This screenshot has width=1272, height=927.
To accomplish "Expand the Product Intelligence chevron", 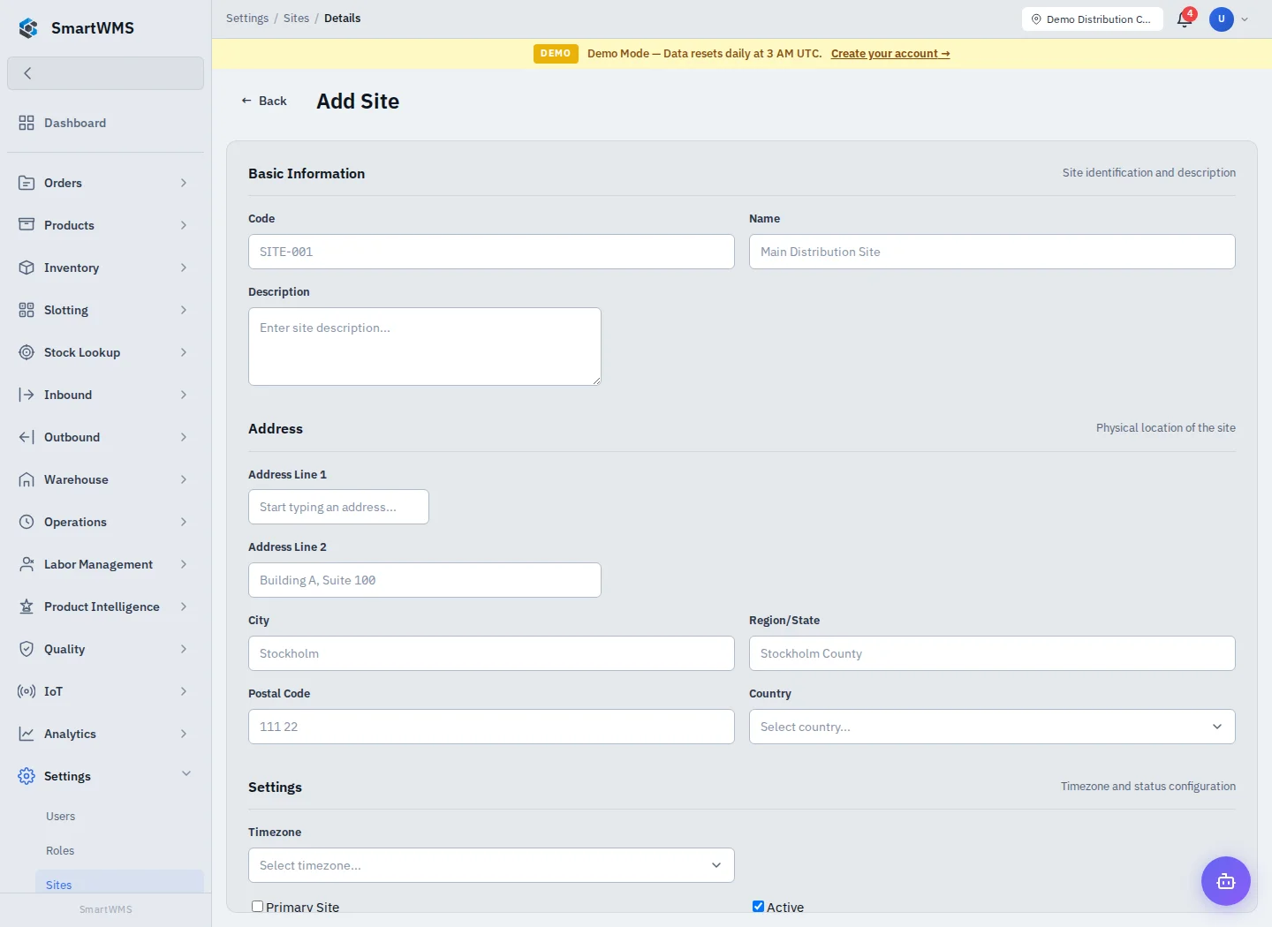I will pyautogui.click(x=184, y=607).
